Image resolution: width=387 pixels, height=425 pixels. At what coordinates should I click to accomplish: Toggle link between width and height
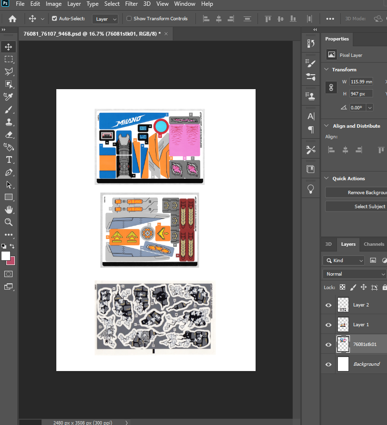(x=331, y=88)
